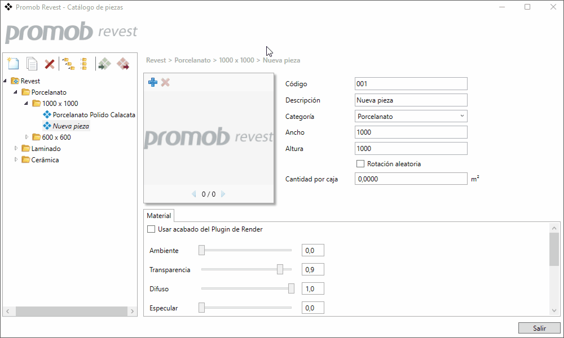Enable the Rotación aleatoria checkbox
564x338 pixels.
360,164
